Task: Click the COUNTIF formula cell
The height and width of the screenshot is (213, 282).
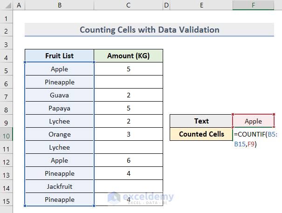Action: (x=253, y=134)
